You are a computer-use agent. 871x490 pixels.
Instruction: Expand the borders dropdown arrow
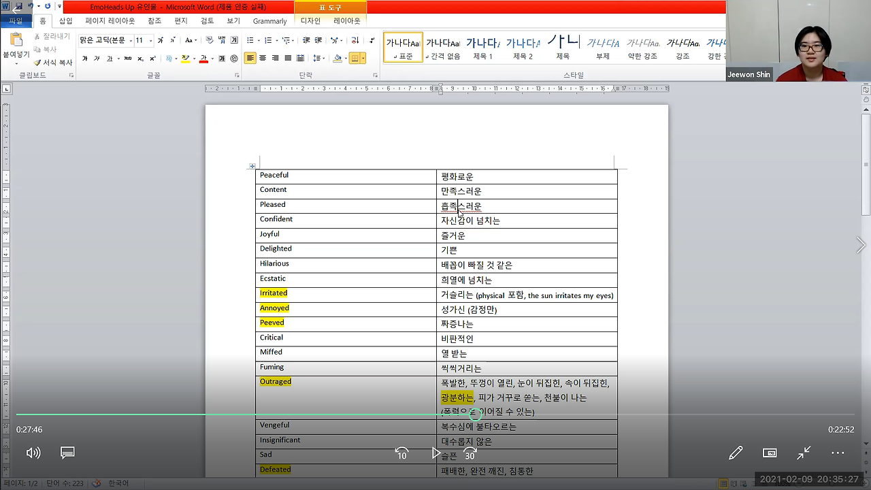tap(363, 59)
